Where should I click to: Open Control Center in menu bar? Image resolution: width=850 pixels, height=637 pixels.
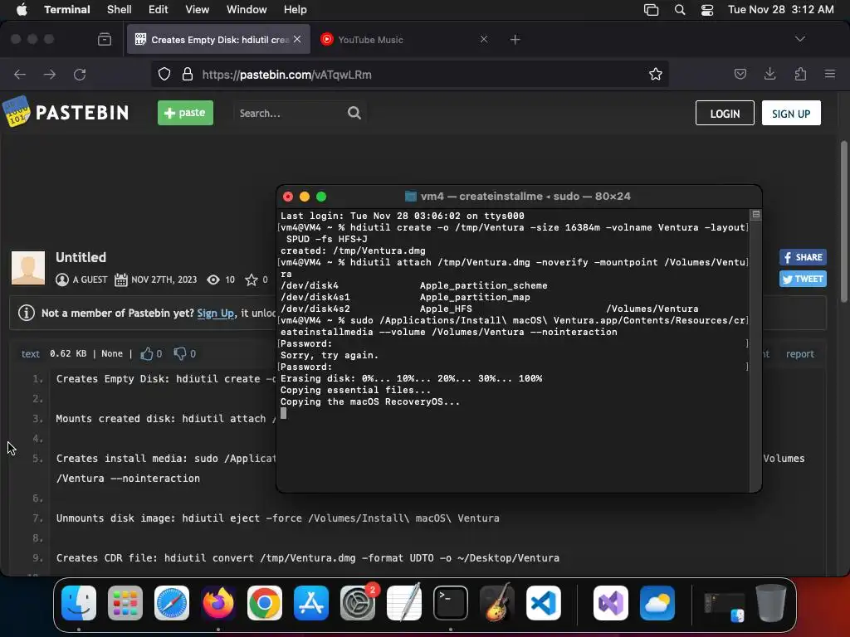pyautogui.click(x=707, y=10)
